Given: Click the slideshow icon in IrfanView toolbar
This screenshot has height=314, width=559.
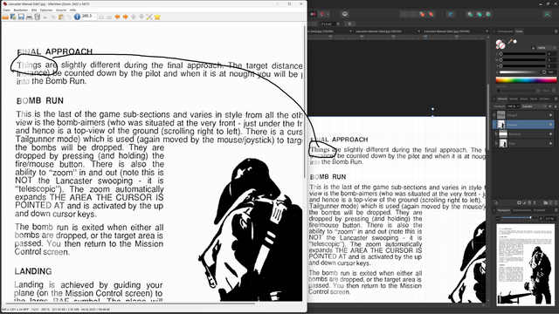Looking at the screenshot, I should [x=14, y=17].
